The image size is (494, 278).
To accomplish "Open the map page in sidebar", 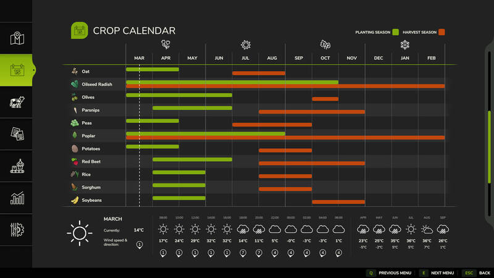I will [17, 39].
